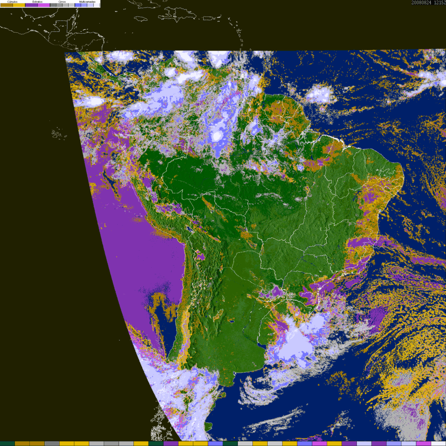Select the dark purple Estratos legend swatch
The height and width of the screenshot is (446, 446).
coord(32,5)
